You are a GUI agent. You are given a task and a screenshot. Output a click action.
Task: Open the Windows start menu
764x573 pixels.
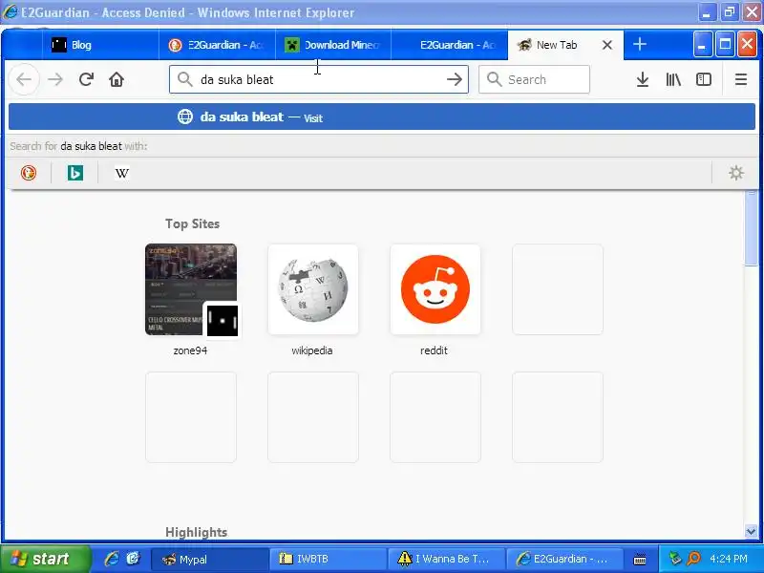(45, 559)
